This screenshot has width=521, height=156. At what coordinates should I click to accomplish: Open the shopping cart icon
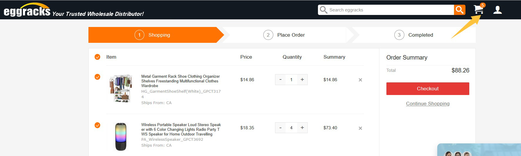[x=479, y=10]
